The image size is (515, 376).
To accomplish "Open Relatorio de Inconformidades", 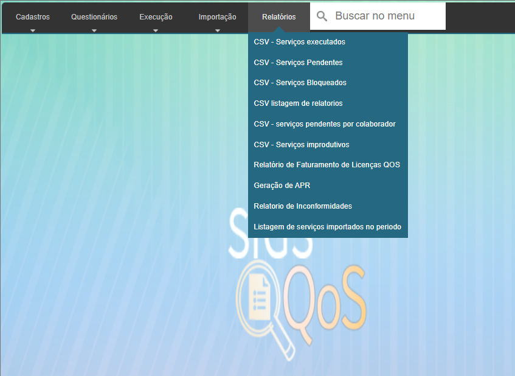I will click(303, 206).
